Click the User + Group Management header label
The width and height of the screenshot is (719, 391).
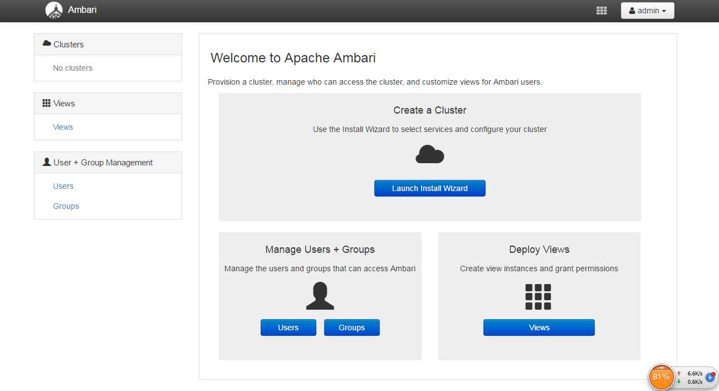103,163
